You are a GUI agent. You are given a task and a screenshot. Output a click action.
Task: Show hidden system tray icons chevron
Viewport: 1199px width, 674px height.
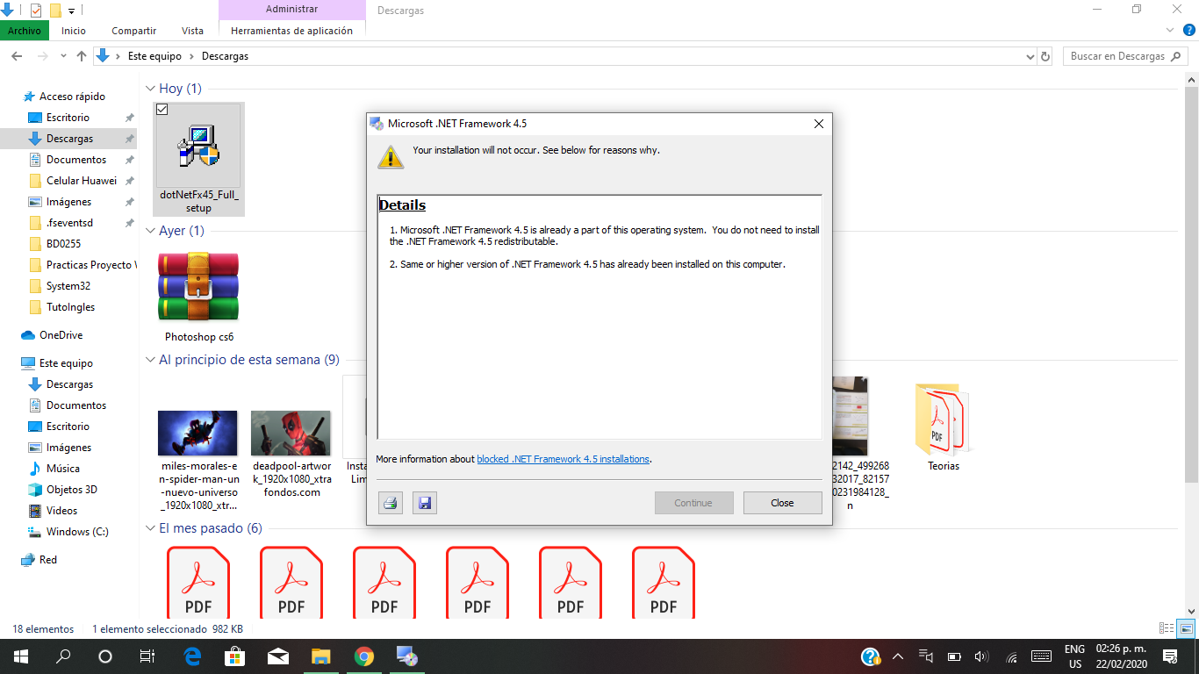[897, 656]
